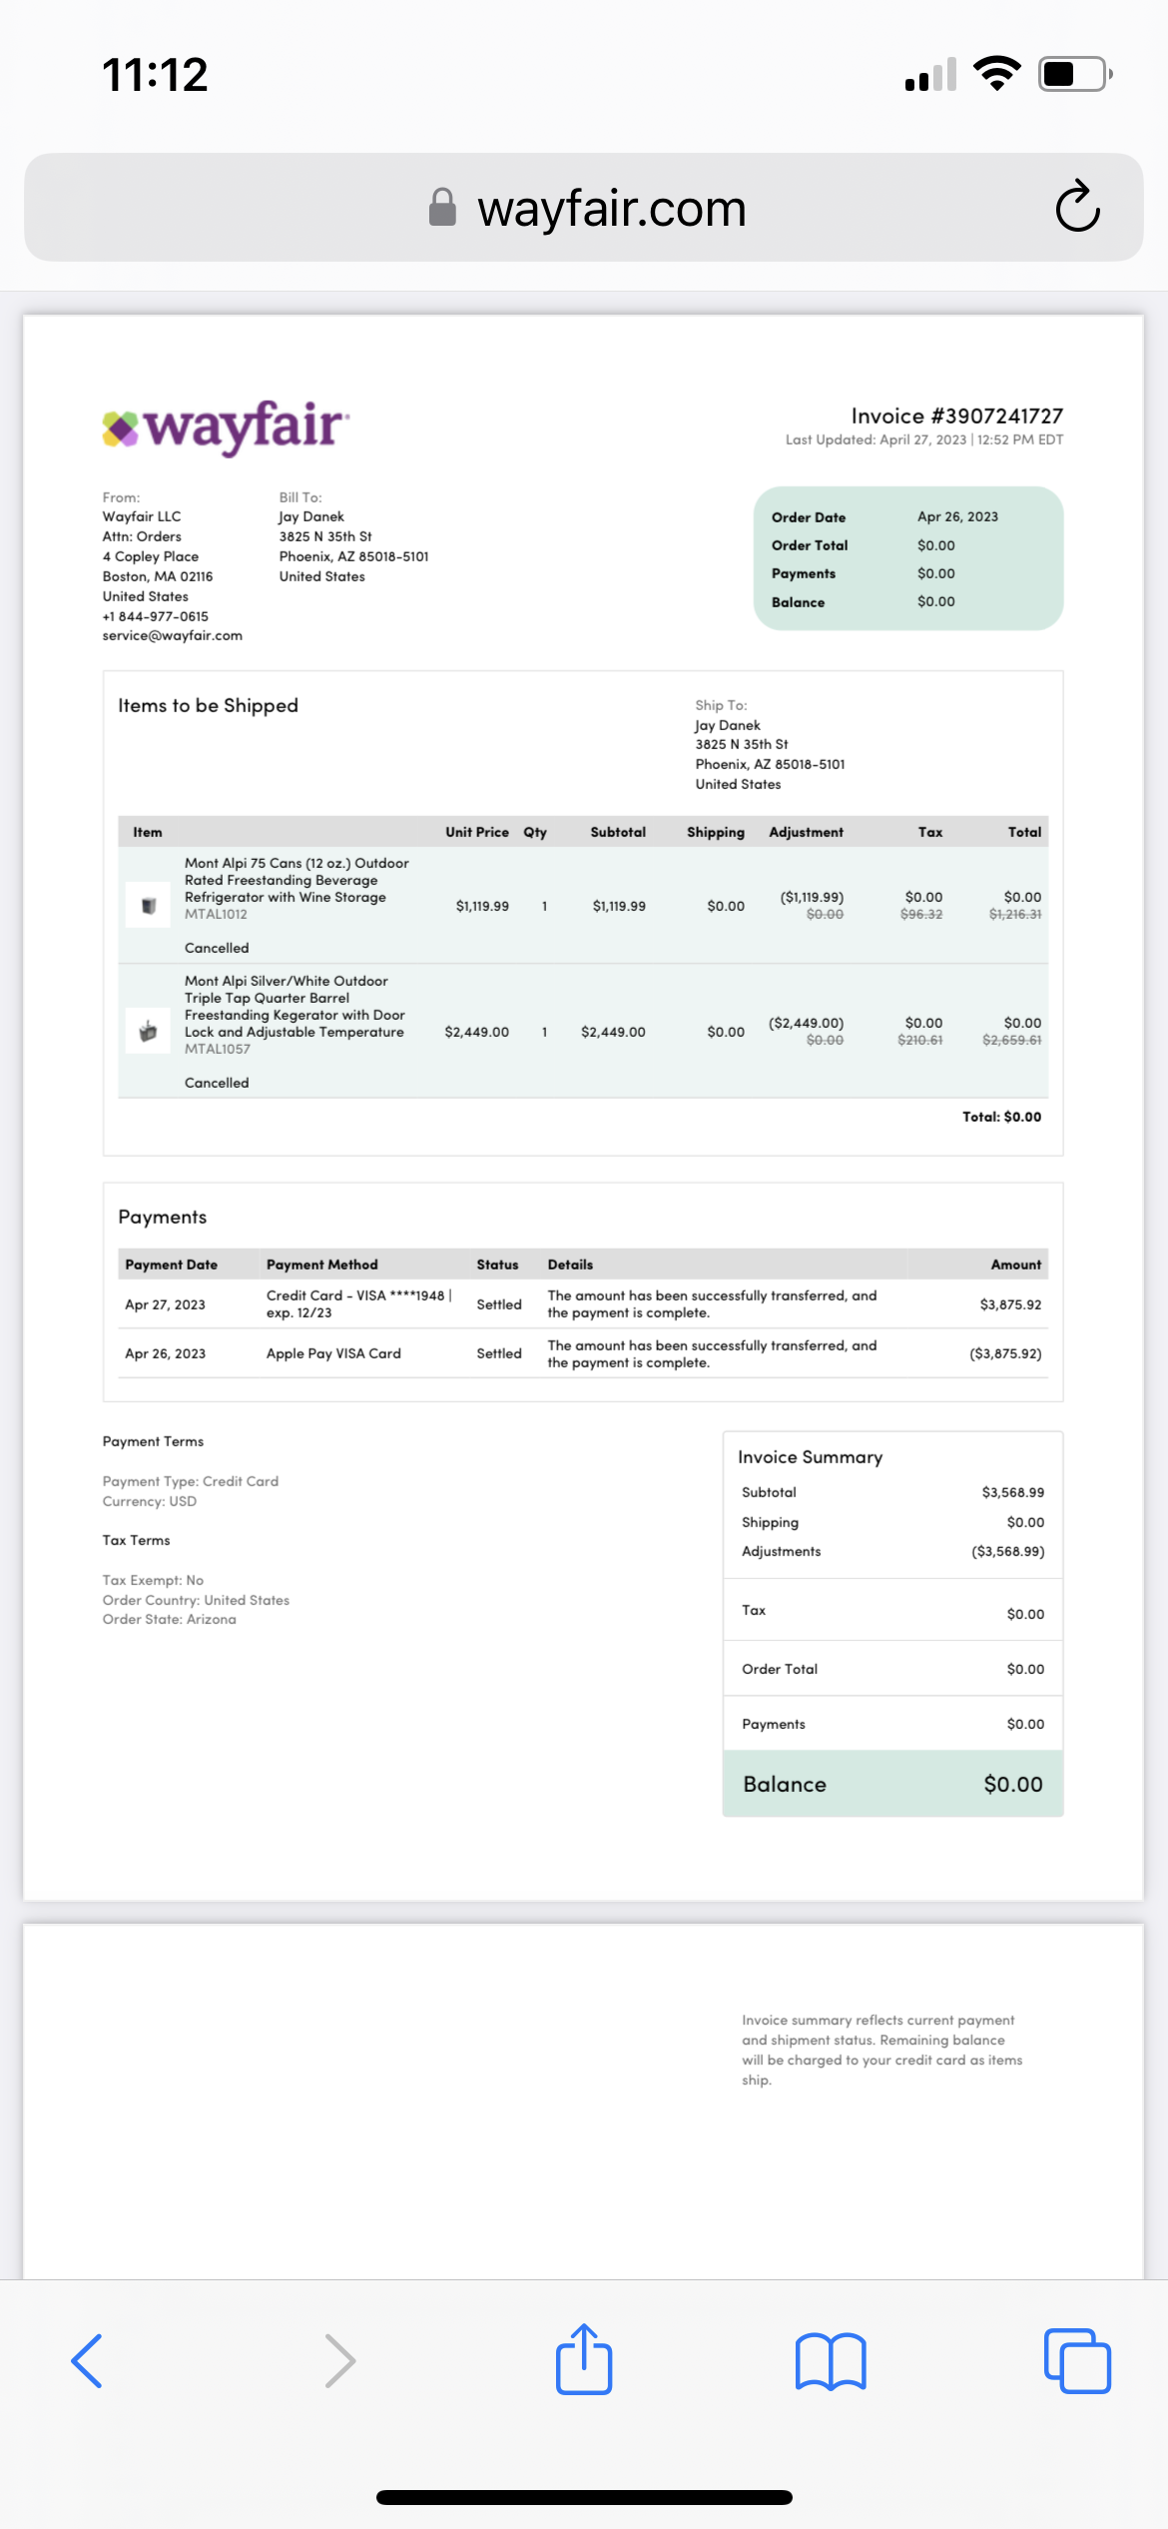Tap the phone number +1 844-977-0615
The width and height of the screenshot is (1168, 2529).
pos(155,616)
